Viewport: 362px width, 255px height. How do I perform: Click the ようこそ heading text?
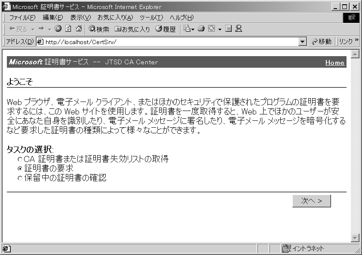click(x=20, y=82)
